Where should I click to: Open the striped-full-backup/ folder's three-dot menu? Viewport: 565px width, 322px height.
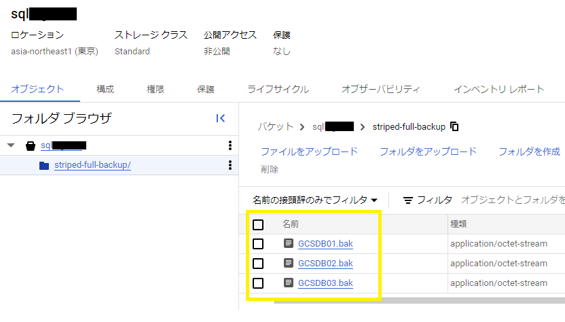coord(230,165)
